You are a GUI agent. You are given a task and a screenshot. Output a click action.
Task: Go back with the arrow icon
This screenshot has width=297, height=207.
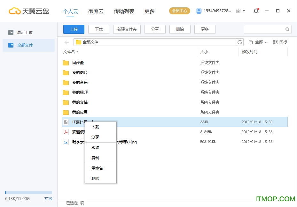67,42
